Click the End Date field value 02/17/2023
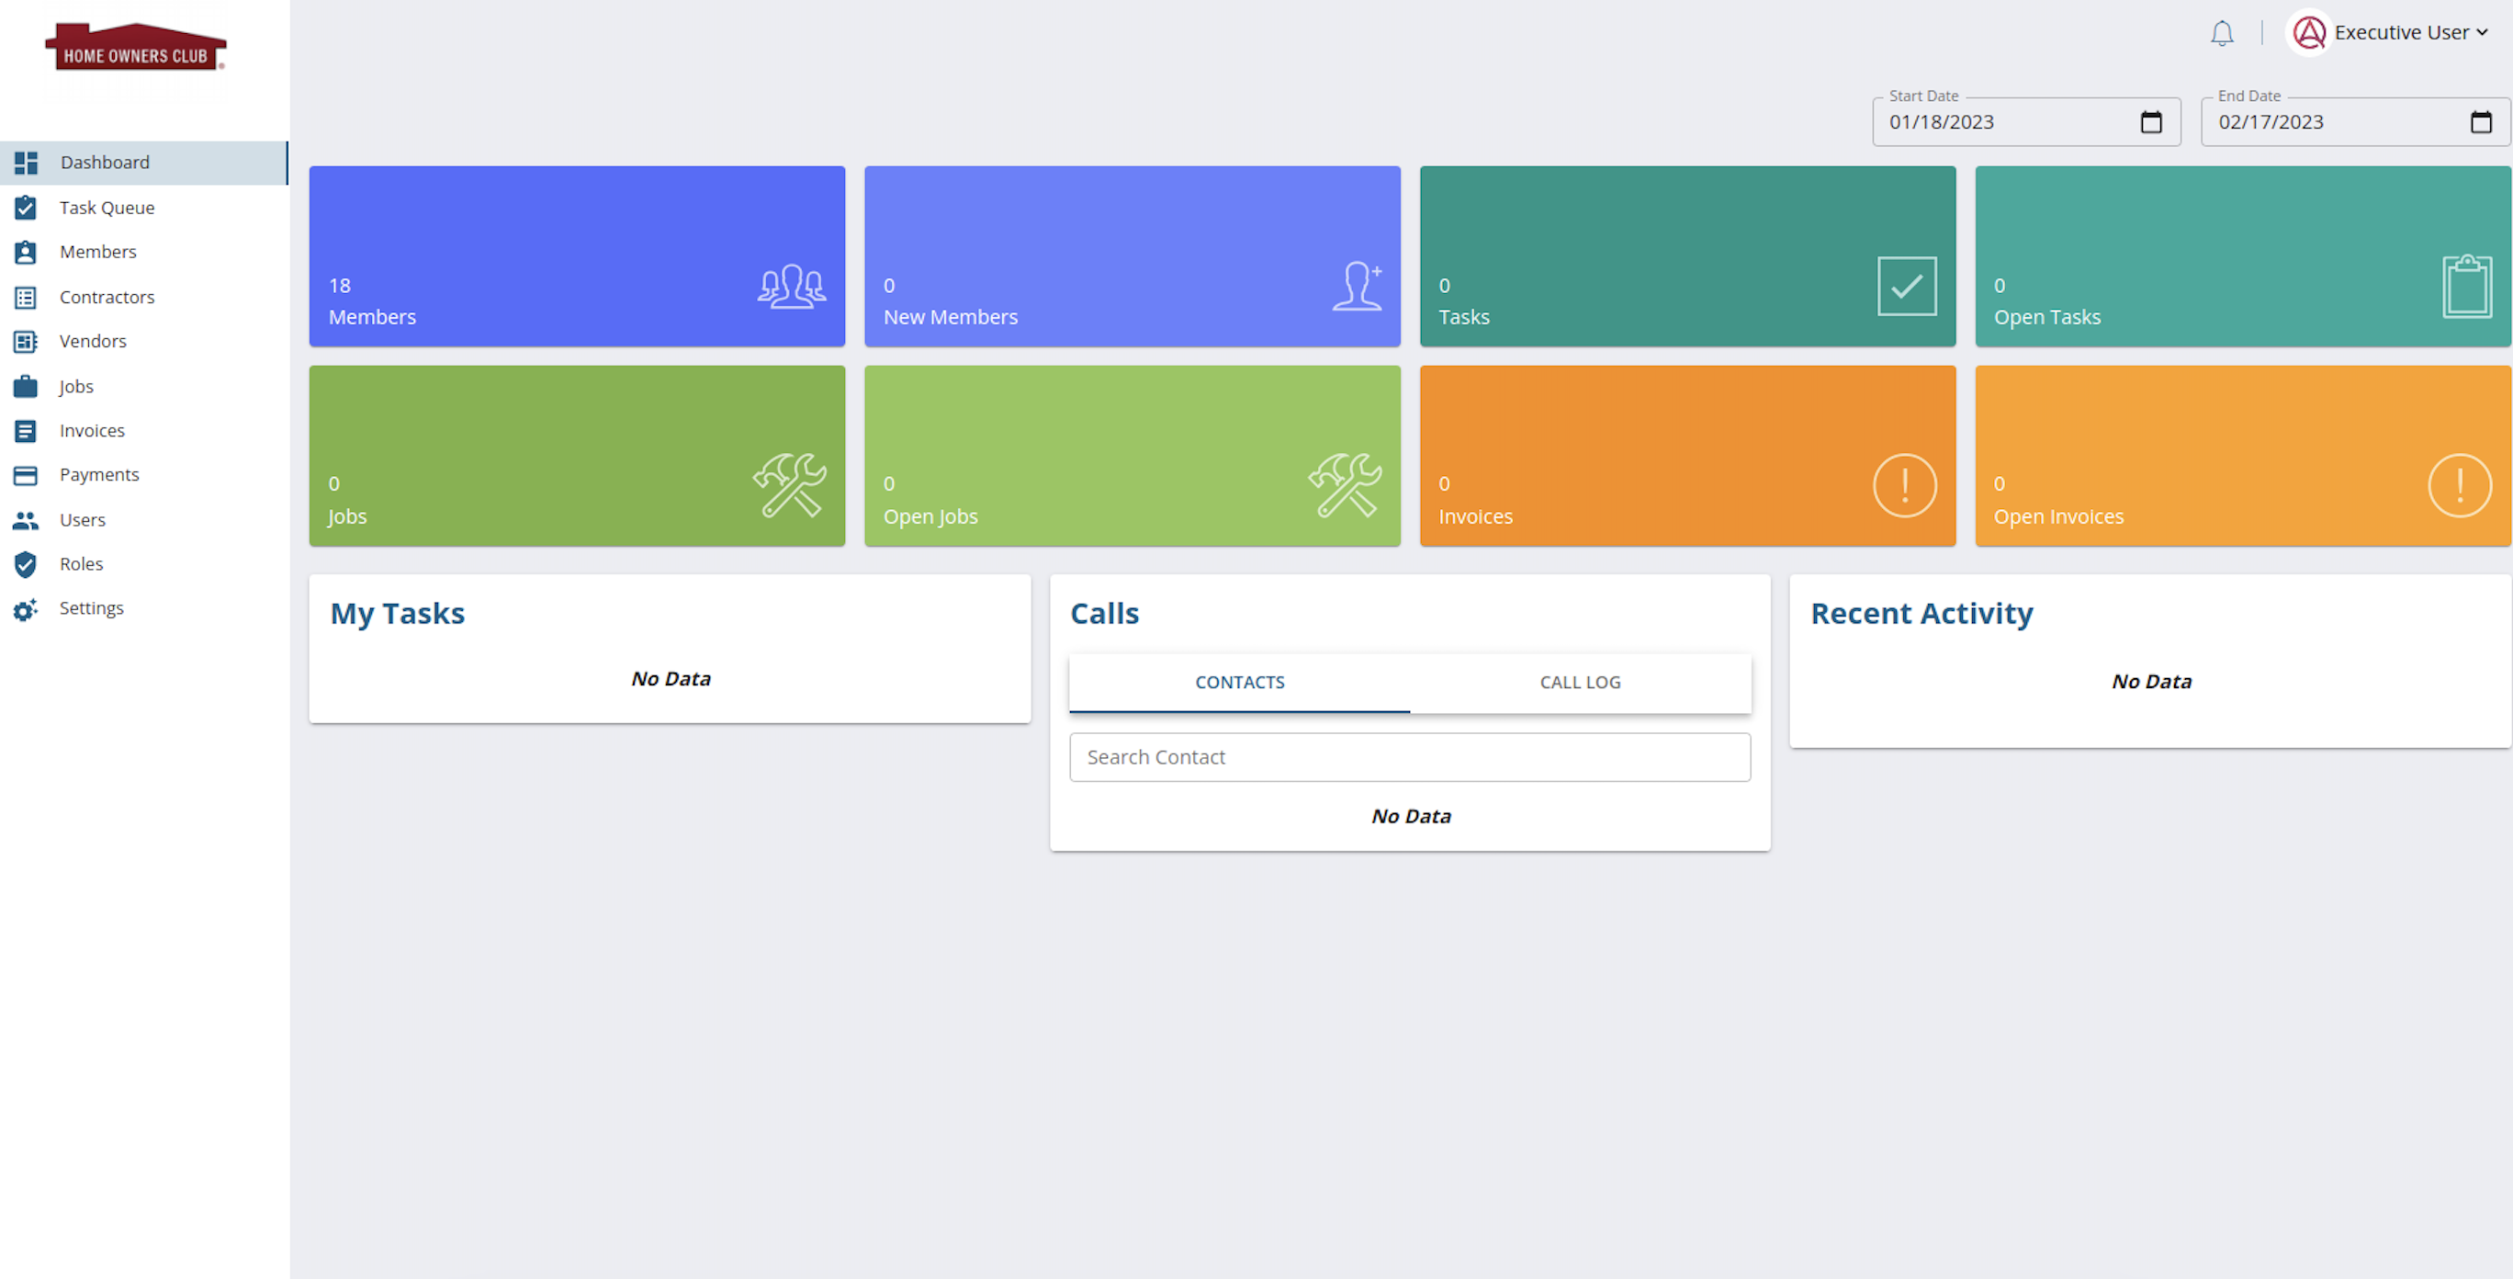The image size is (2513, 1279). (x=2271, y=122)
